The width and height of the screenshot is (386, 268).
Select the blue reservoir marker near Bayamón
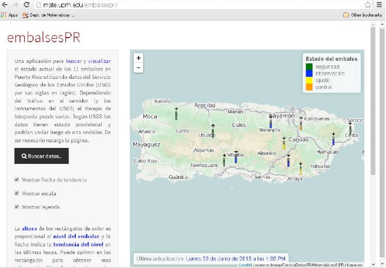tap(271, 124)
